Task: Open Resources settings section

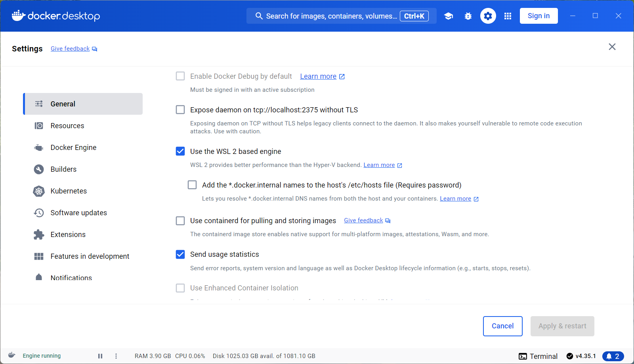Action: pyautogui.click(x=83, y=125)
